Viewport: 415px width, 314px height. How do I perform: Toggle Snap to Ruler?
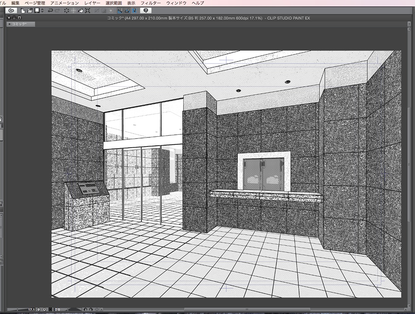[x=120, y=11]
